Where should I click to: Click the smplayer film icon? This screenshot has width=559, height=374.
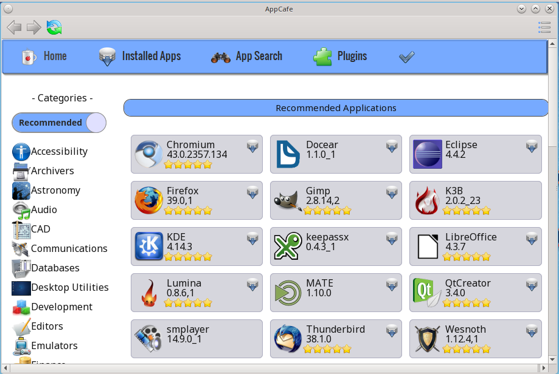(148, 339)
